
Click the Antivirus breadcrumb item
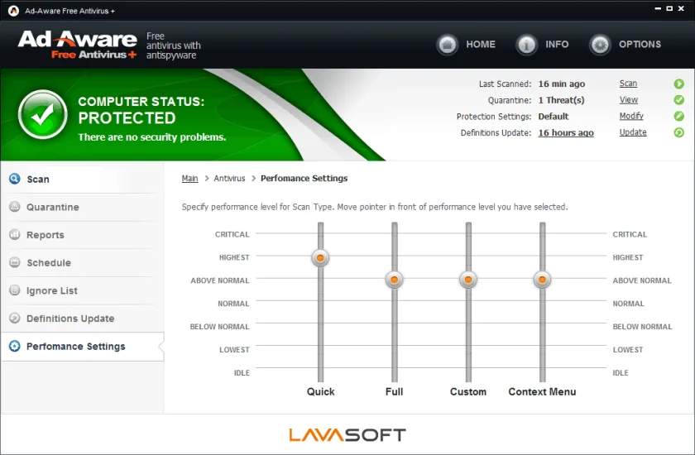[229, 178]
